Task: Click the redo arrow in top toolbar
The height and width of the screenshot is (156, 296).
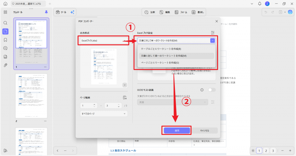Action: tap(273, 12)
